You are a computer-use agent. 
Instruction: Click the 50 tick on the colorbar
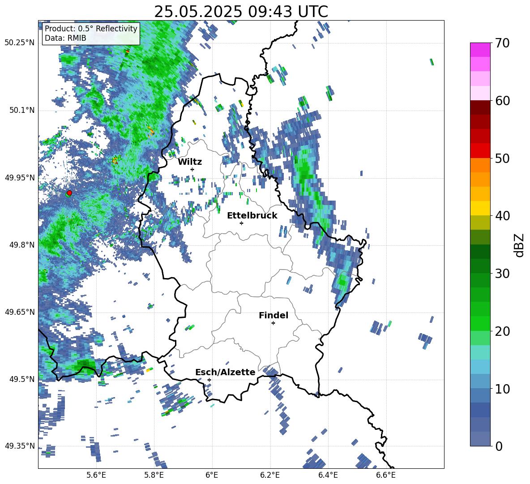point(502,158)
